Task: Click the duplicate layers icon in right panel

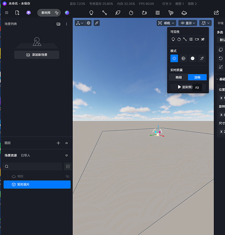Action: click(221, 50)
